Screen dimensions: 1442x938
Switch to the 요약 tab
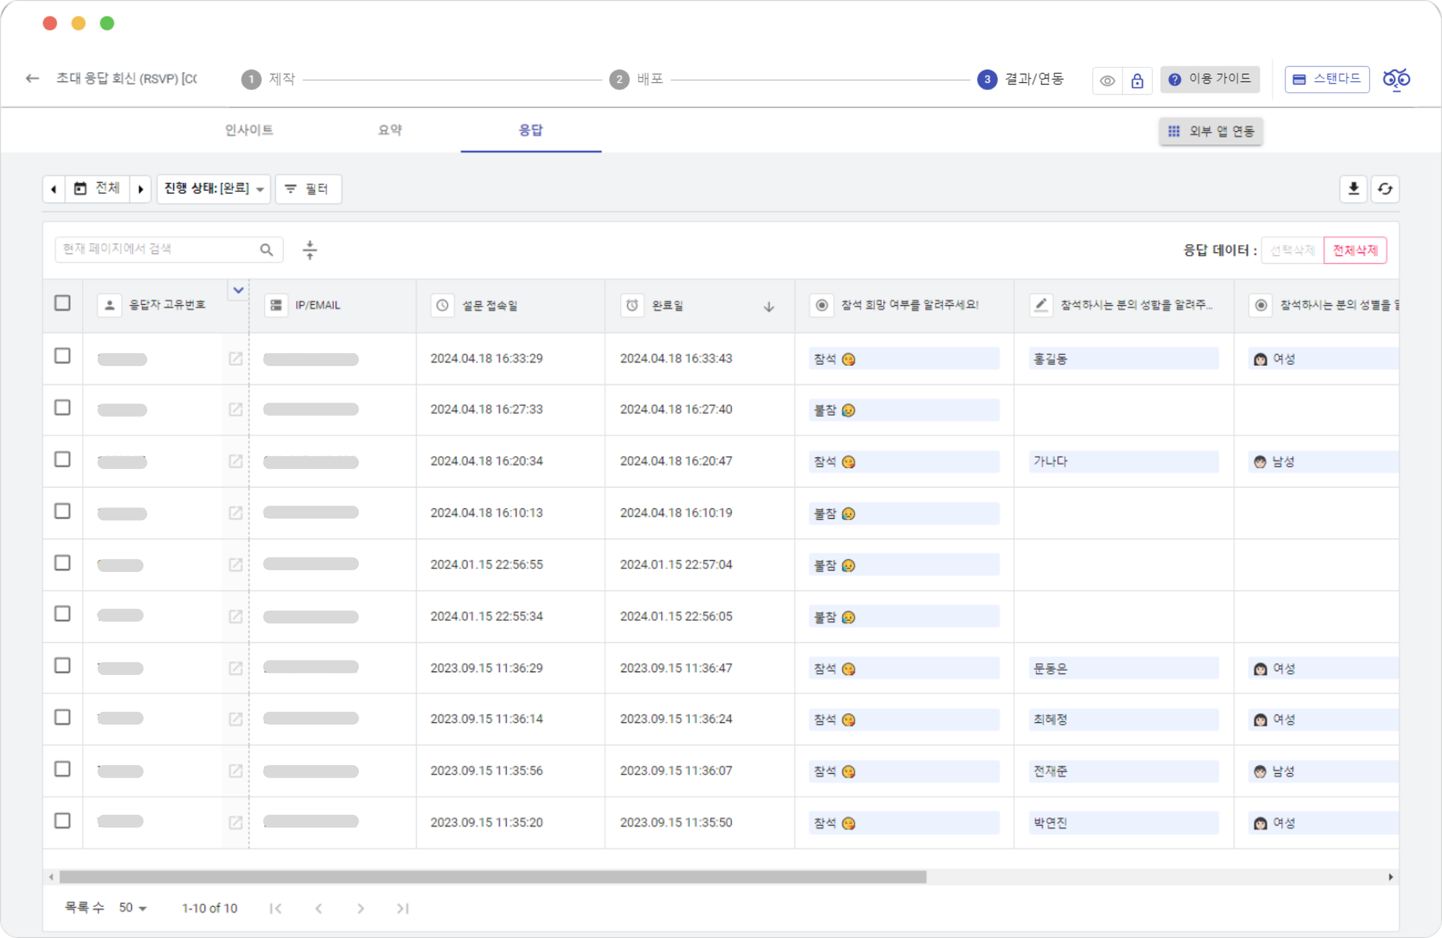[390, 130]
